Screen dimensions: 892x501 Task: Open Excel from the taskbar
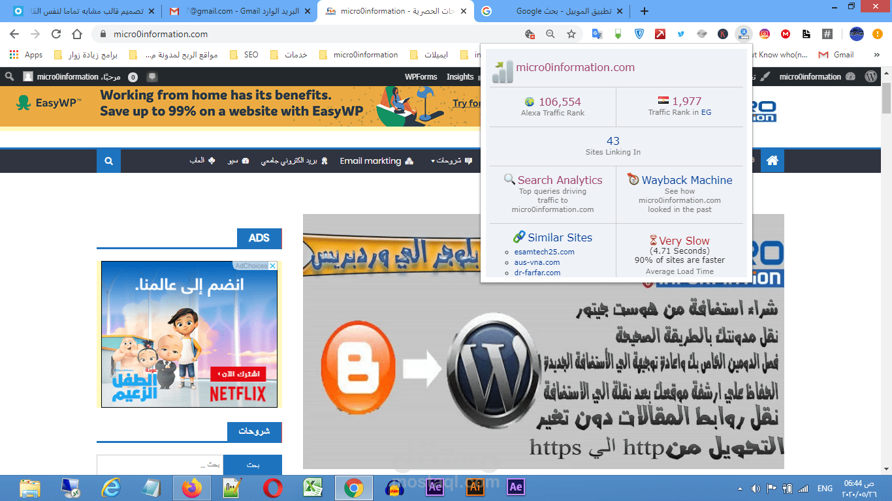click(313, 487)
